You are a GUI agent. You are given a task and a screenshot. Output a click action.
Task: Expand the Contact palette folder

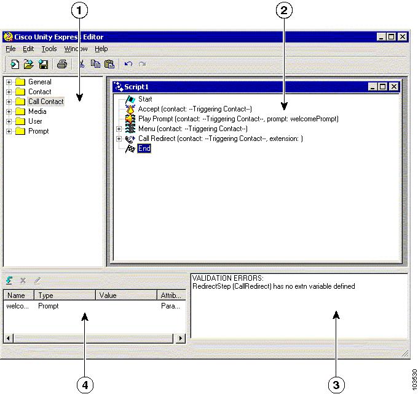coord(9,92)
